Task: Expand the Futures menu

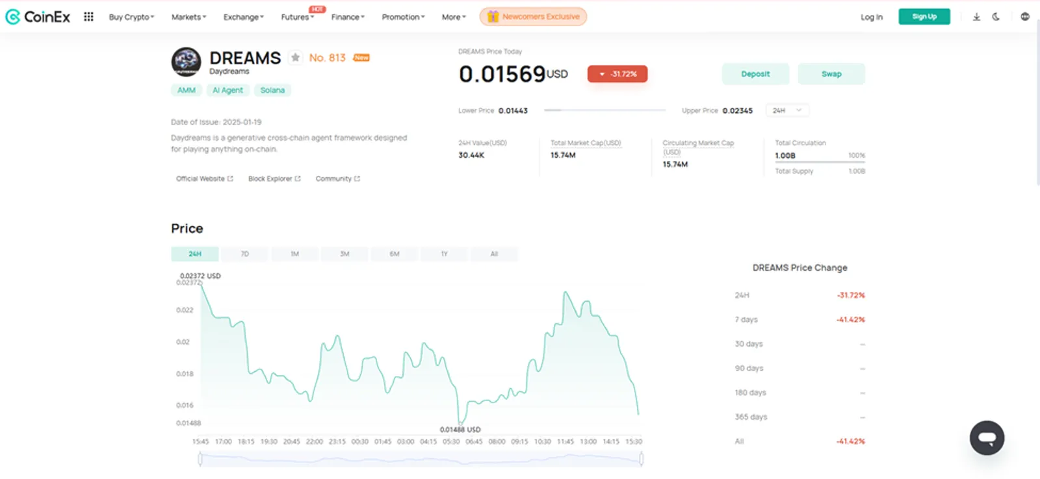Action: pyautogui.click(x=297, y=17)
